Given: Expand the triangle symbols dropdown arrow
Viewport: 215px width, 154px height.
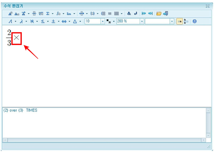Looking at the screenshot, I should tap(80, 21).
